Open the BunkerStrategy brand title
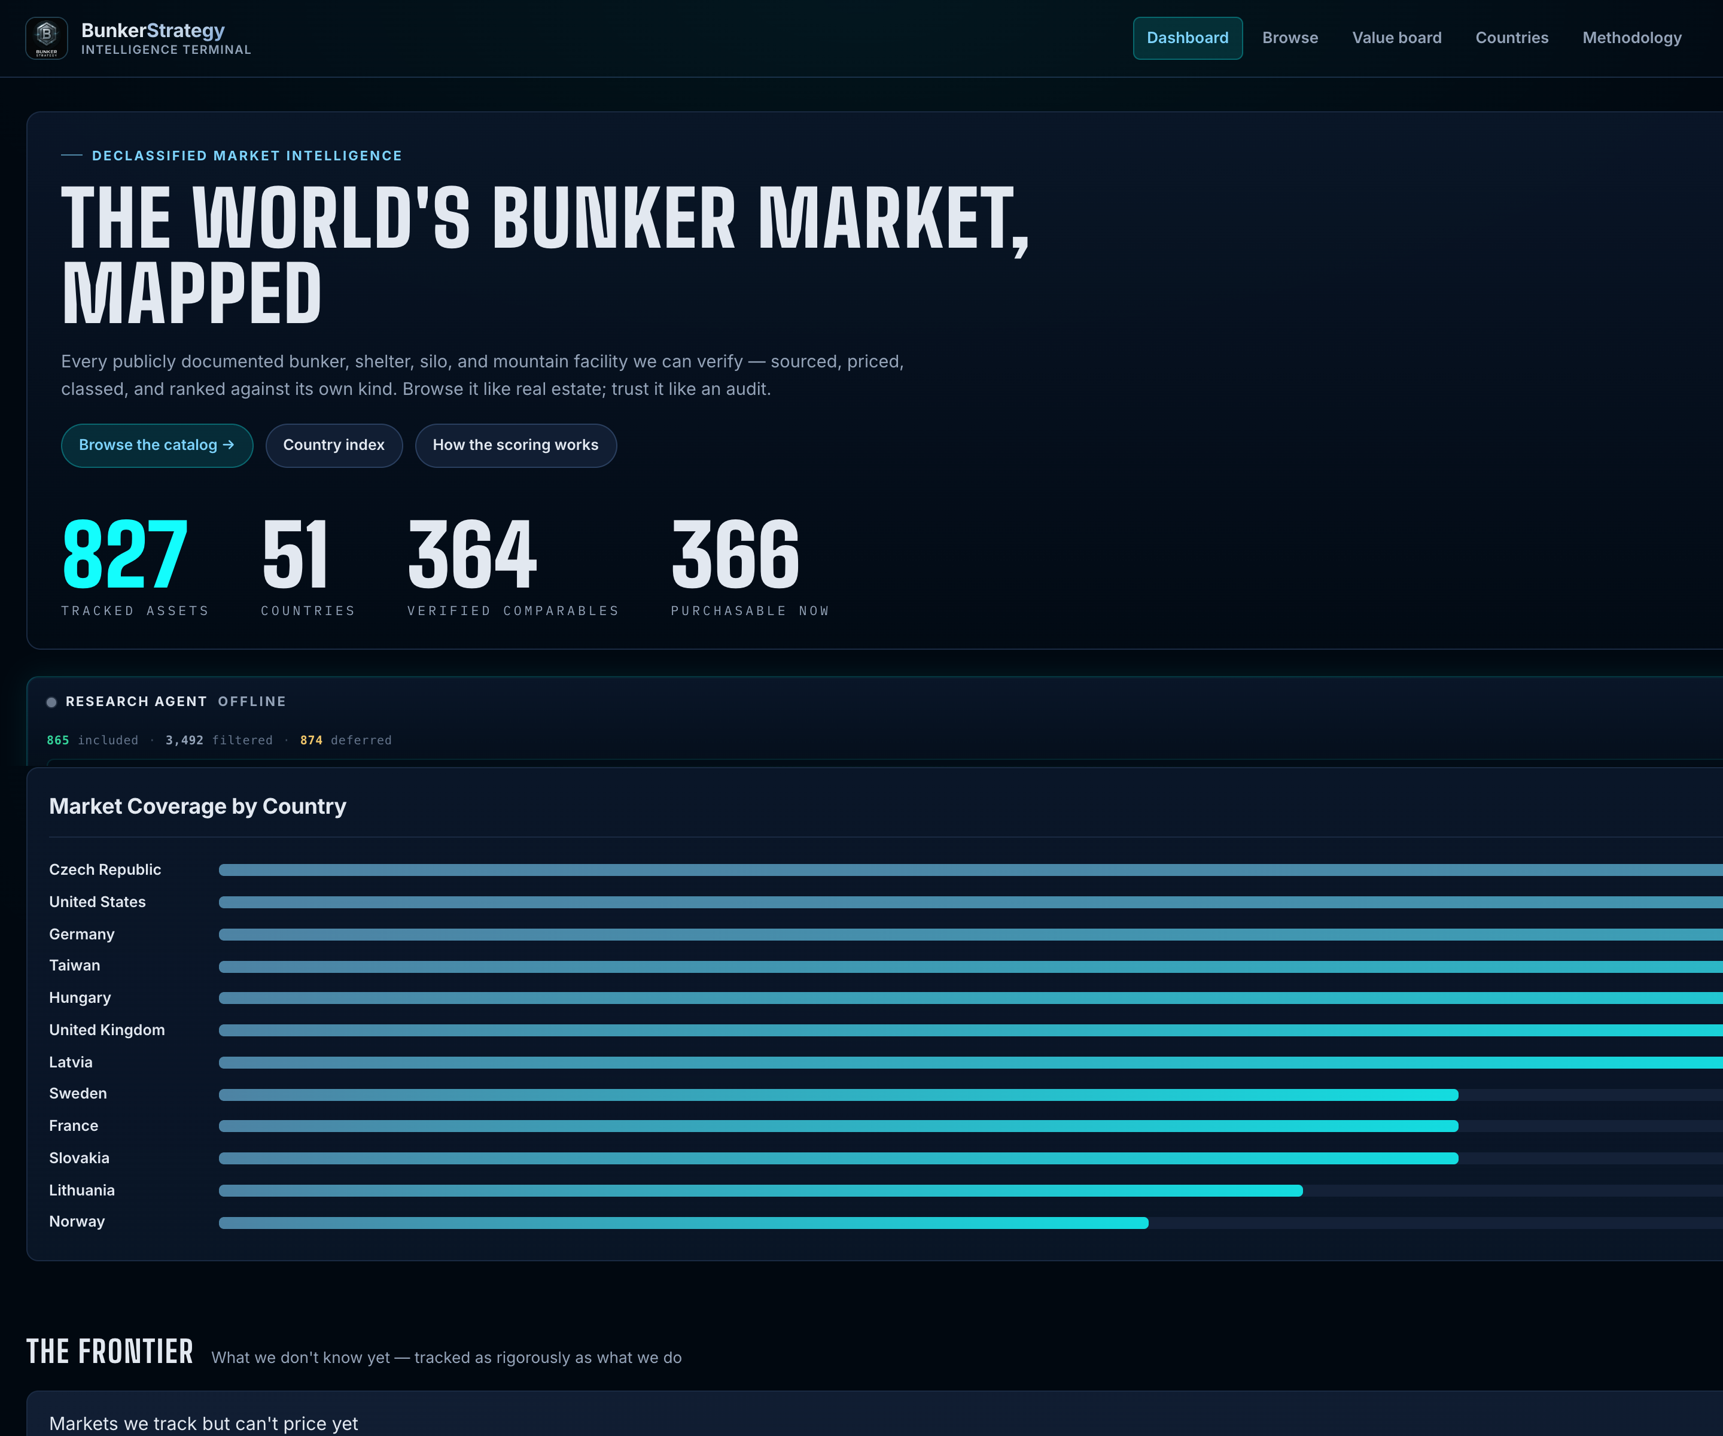Screen dimensions: 1723x1436 click(153, 31)
